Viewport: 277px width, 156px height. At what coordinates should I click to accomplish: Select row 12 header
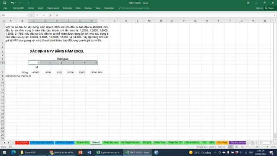(x=3, y=90)
